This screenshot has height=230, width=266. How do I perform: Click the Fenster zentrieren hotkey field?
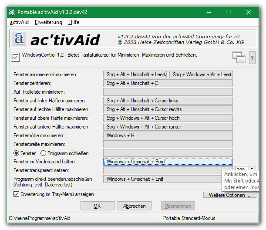pyautogui.click(x=168, y=83)
